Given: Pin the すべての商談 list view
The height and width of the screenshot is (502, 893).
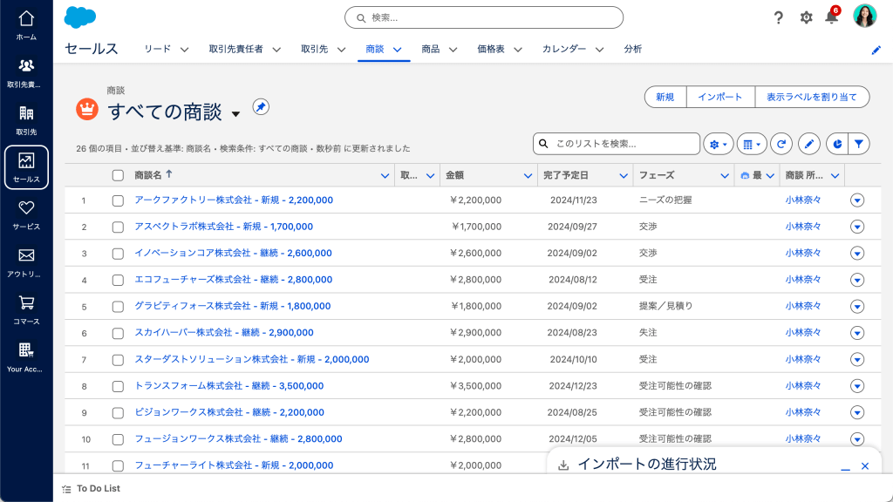Looking at the screenshot, I should (261, 107).
